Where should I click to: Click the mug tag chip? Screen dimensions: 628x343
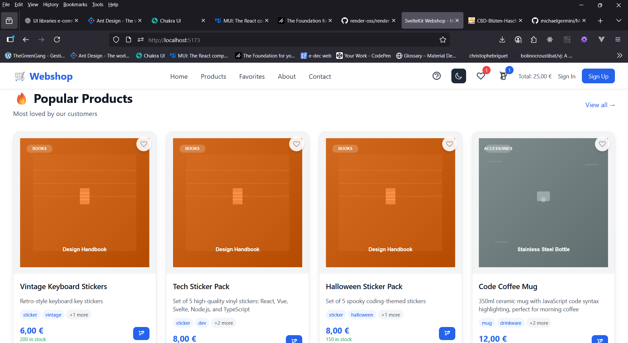(x=487, y=323)
